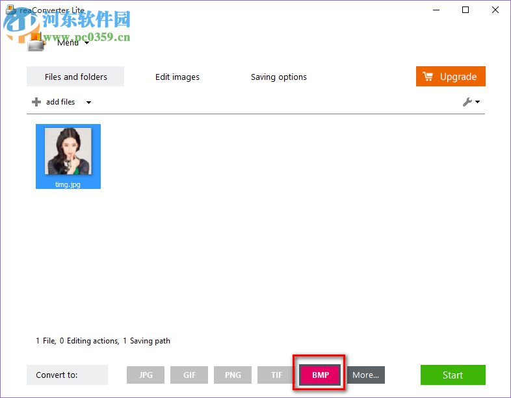Screen dimensions: 511x398
Task: Click the plus icon to add files
Action: click(x=36, y=102)
